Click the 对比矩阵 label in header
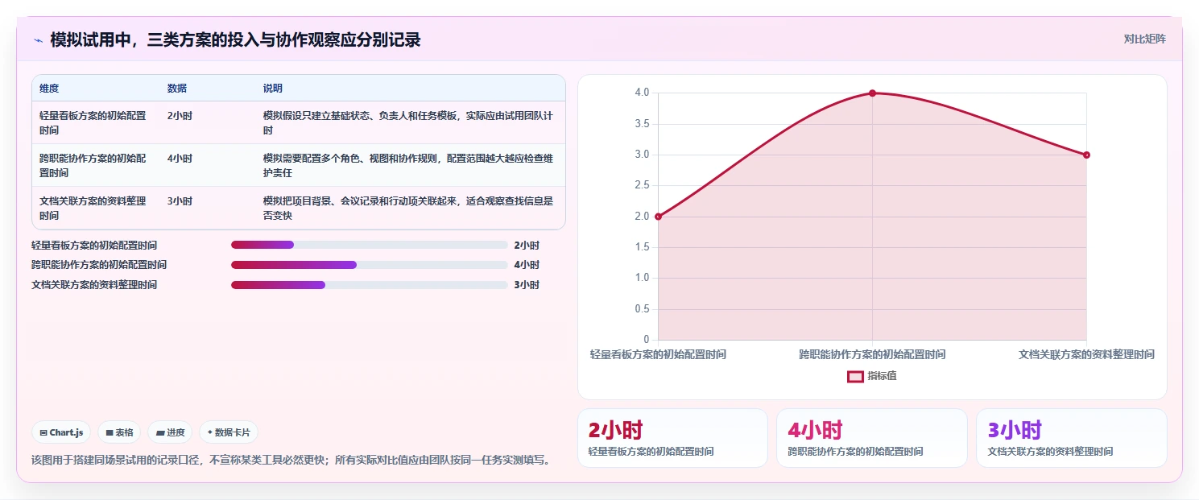 point(1144,39)
